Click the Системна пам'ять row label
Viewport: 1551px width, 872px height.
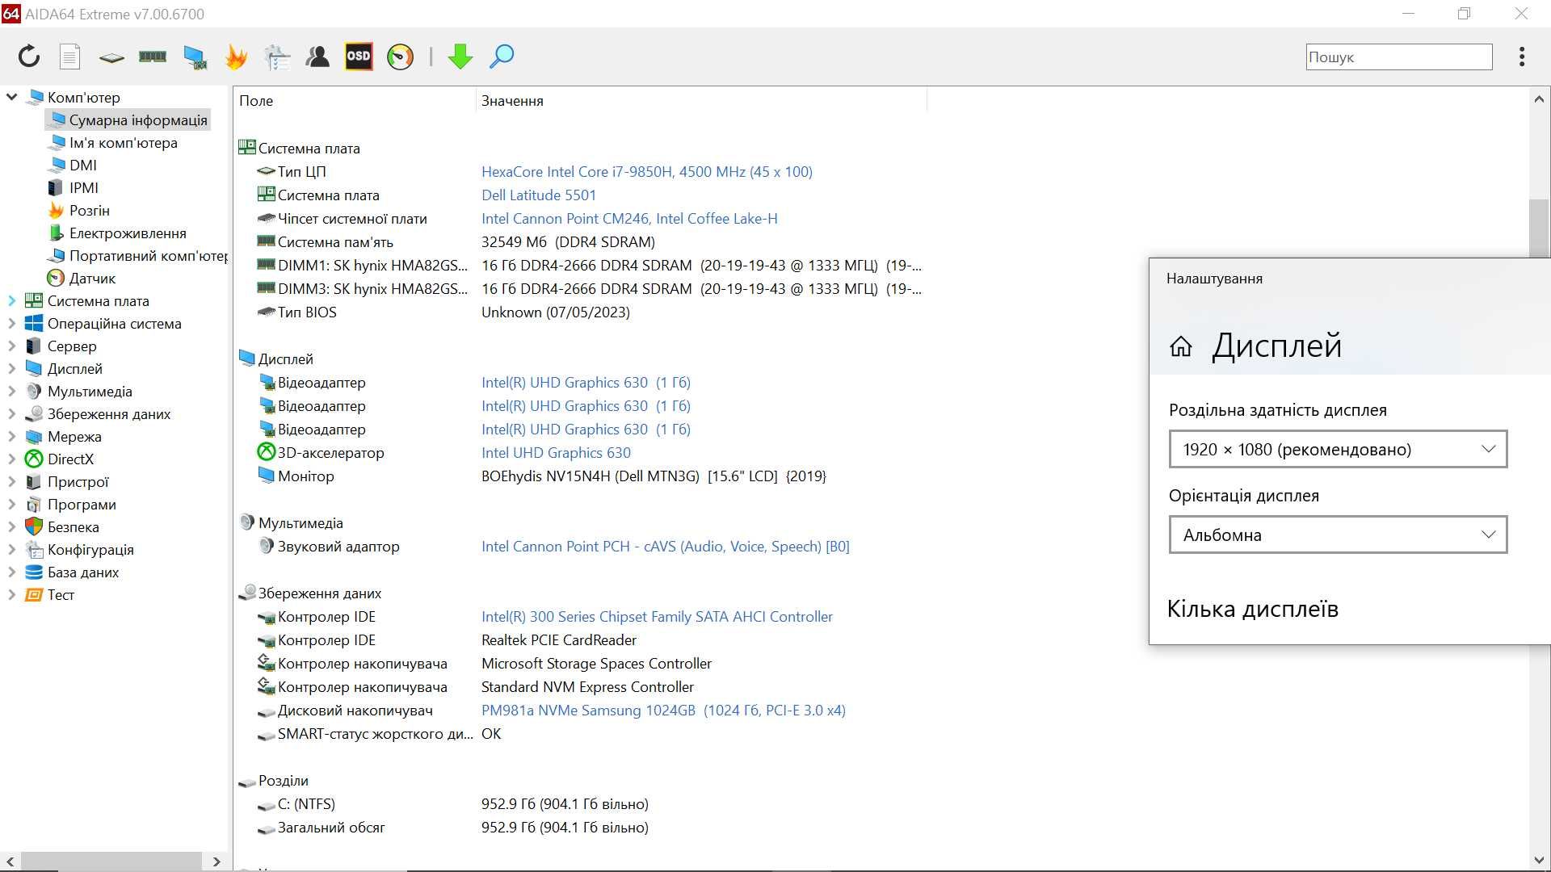click(x=335, y=242)
